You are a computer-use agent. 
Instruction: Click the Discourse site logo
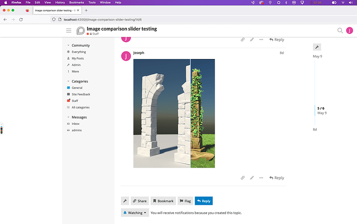pos(80,31)
